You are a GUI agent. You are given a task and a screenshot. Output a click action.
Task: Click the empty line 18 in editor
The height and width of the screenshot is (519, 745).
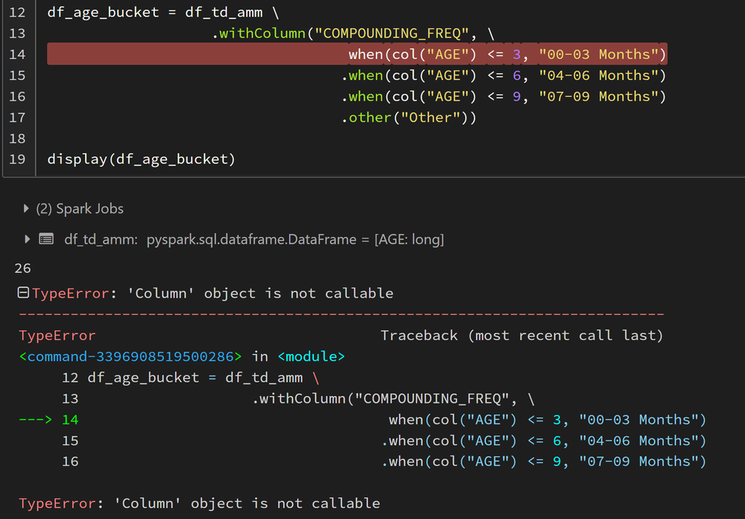point(224,138)
